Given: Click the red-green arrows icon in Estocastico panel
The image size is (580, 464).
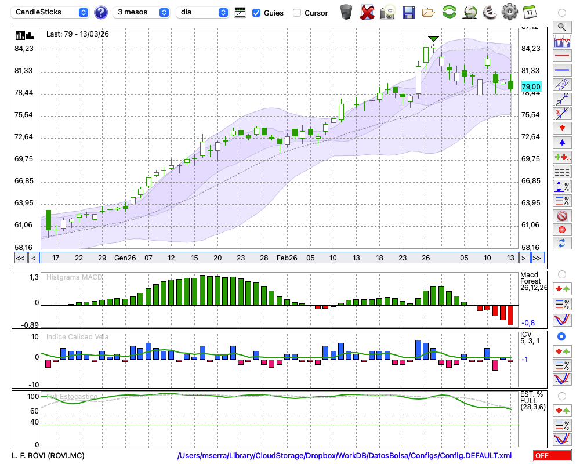Looking at the screenshot, I should coord(562,411).
